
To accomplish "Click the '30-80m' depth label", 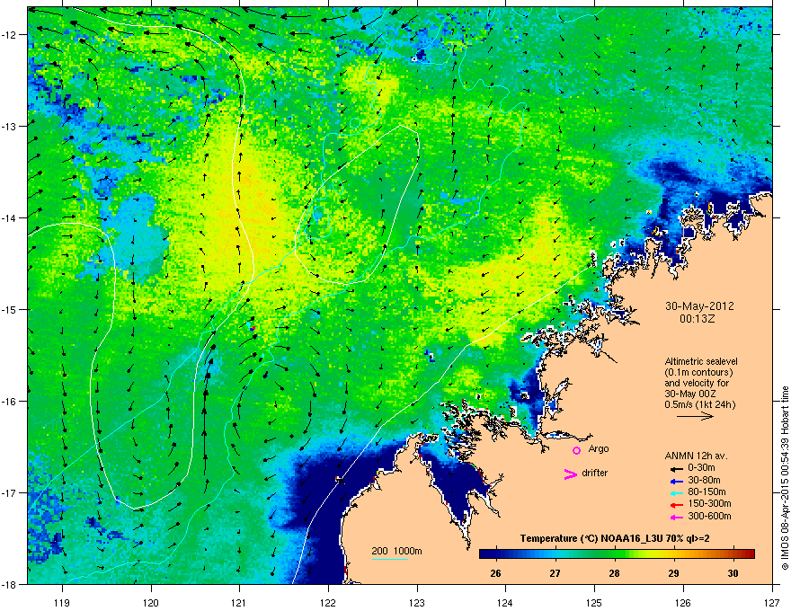I will pos(704,481).
